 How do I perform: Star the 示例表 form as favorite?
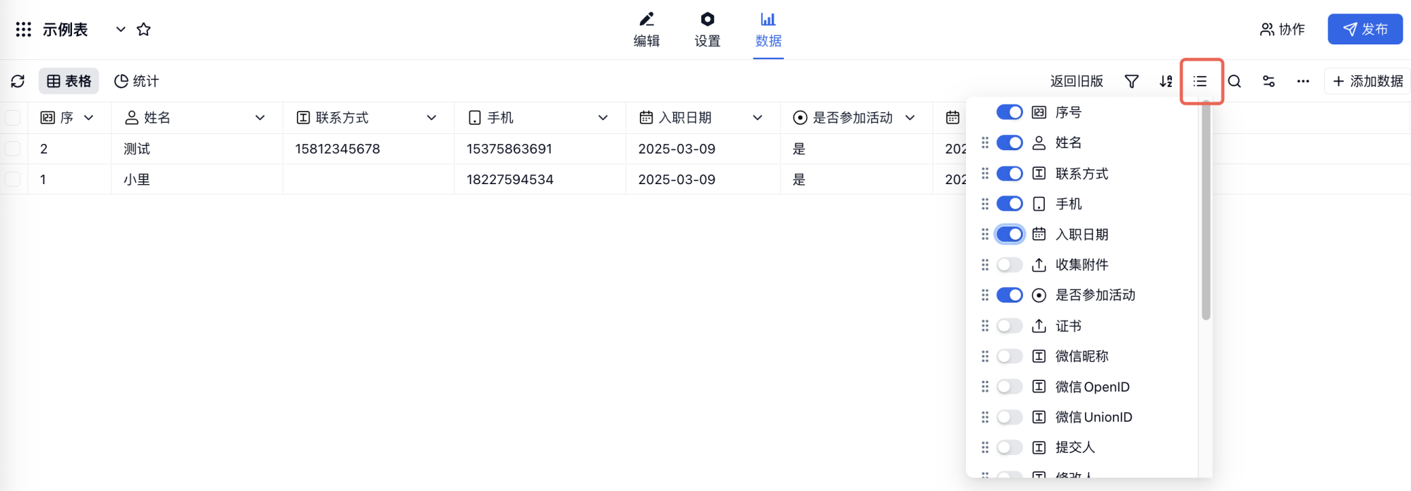point(144,30)
